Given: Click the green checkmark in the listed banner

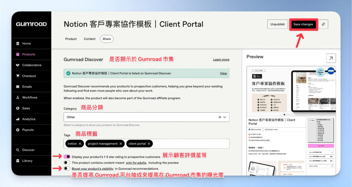Looking at the screenshot, I should pos(68,73).
